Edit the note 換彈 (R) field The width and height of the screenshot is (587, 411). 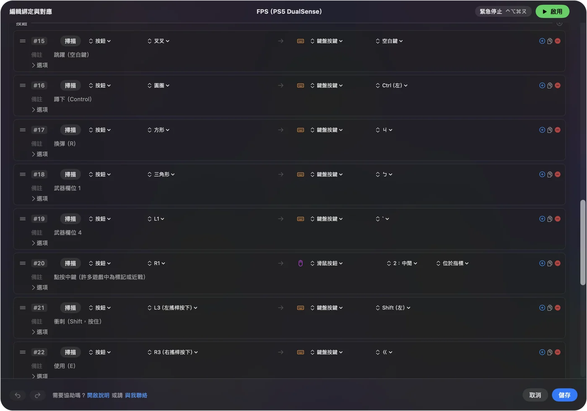(65, 144)
